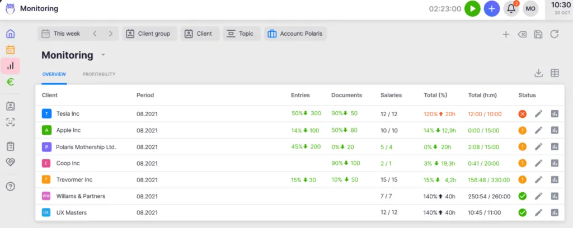
Task: Click the 156:48 / 330:00 total value
Action: point(489,180)
